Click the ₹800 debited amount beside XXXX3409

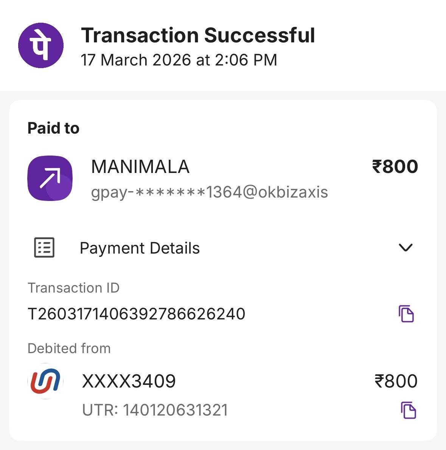(396, 381)
